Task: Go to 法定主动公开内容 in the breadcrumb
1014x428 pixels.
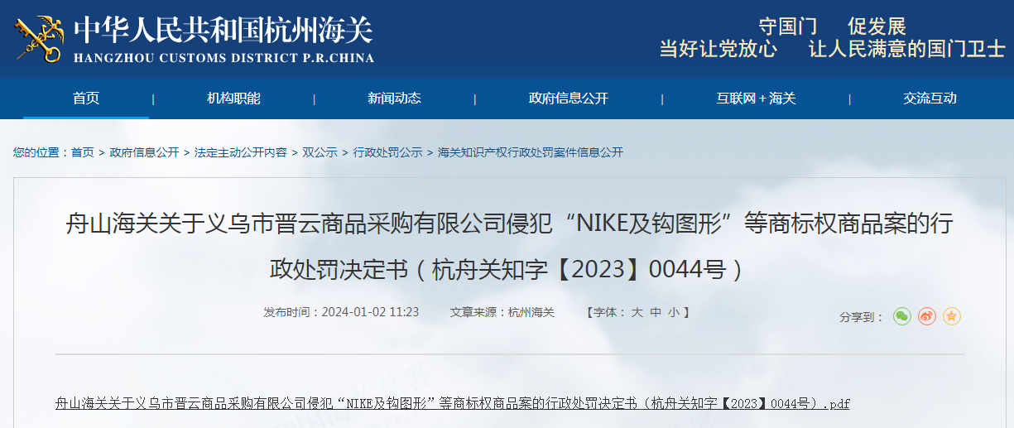Action: tap(240, 152)
